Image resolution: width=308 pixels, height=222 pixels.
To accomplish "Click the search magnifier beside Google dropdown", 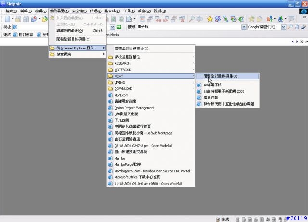I will [290, 27].
